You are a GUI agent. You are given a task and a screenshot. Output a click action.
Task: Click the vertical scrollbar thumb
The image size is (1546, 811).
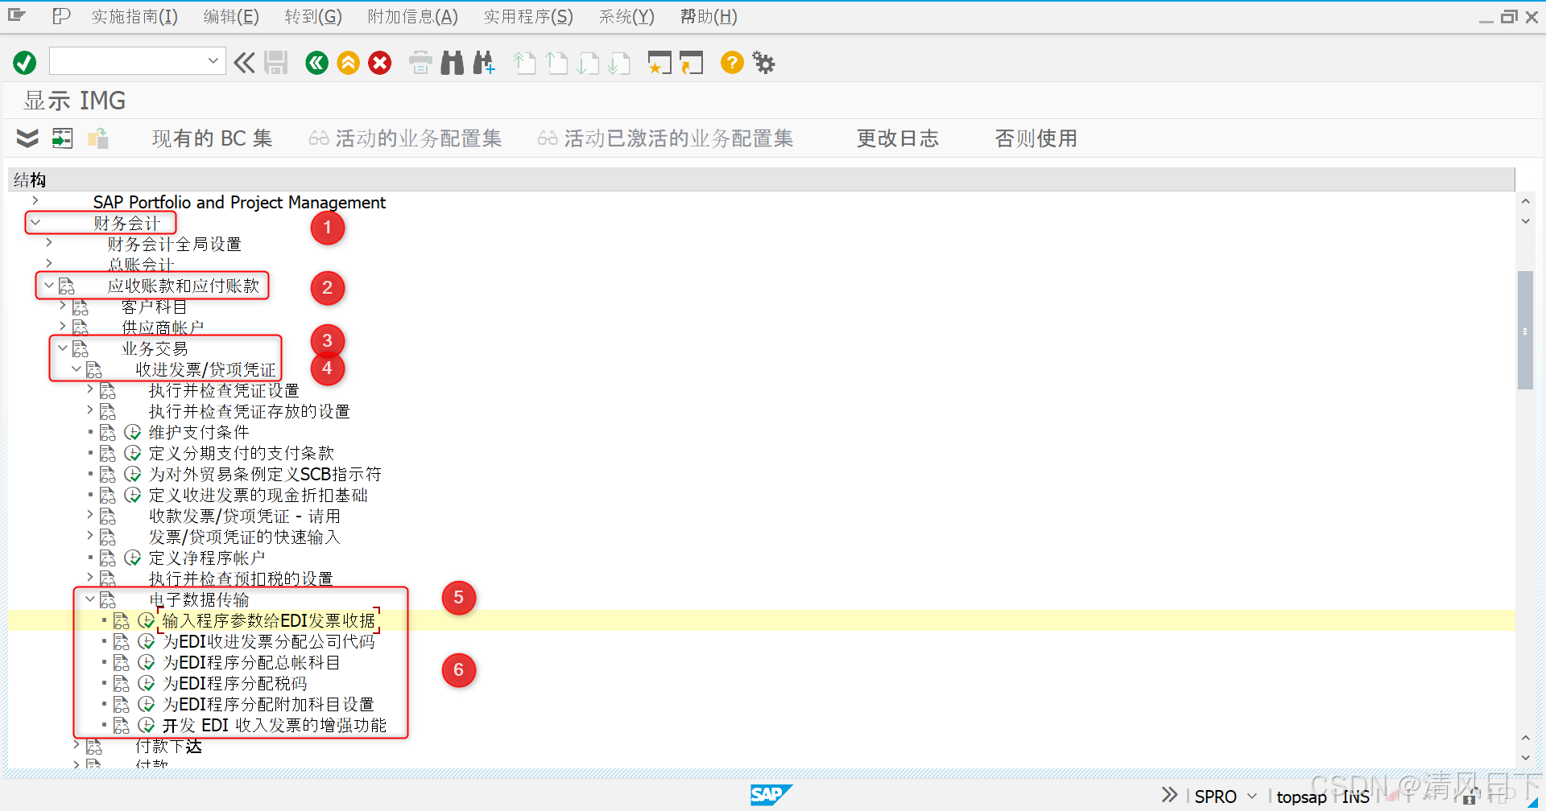click(x=1525, y=331)
